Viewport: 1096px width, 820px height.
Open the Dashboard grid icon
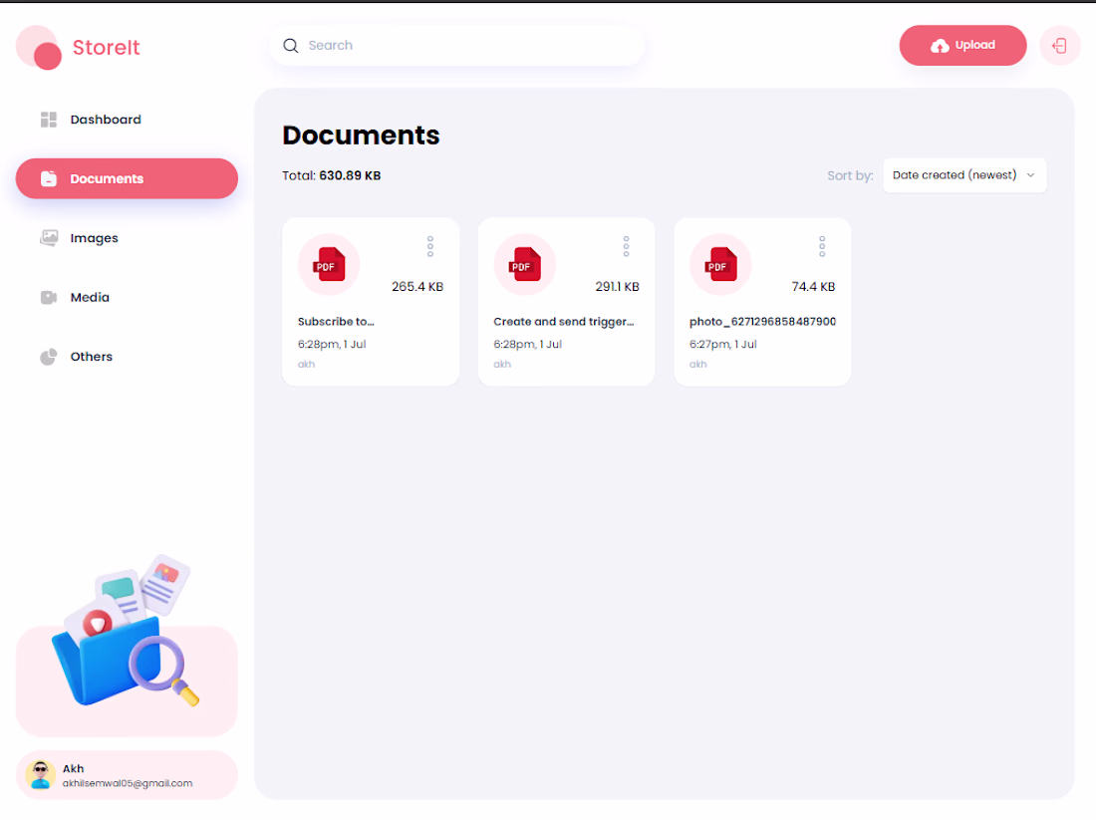click(x=48, y=120)
